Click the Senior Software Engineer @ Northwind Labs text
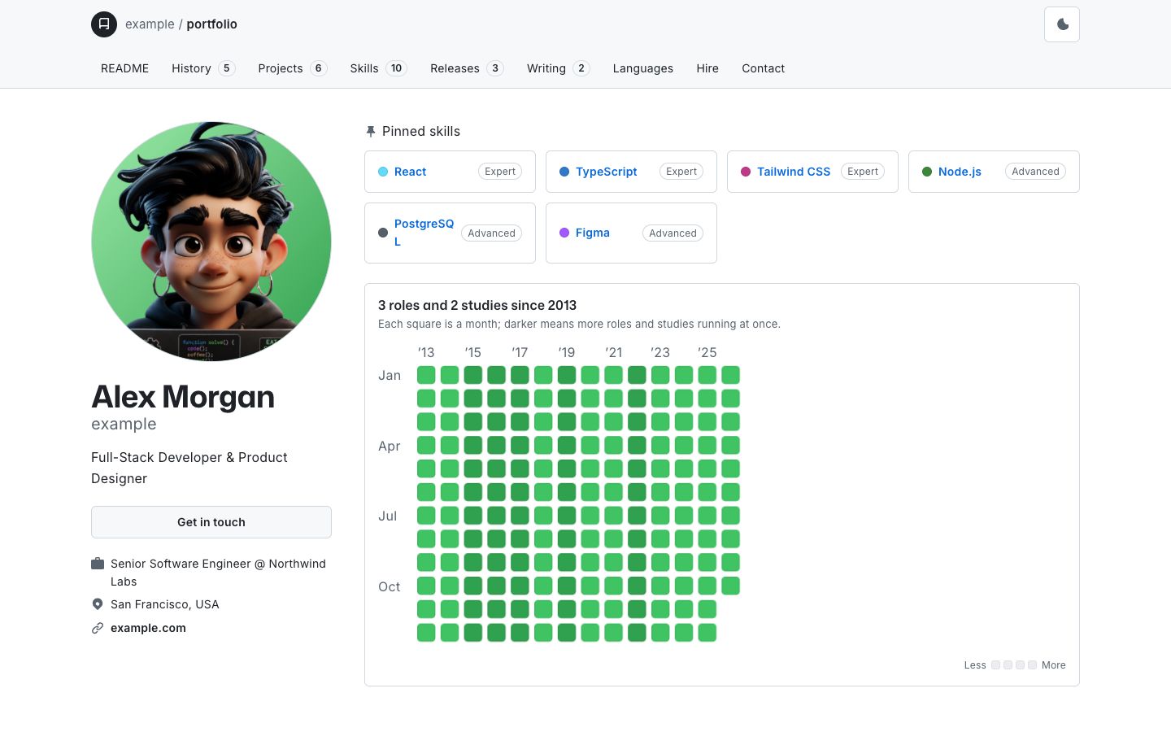 click(218, 573)
